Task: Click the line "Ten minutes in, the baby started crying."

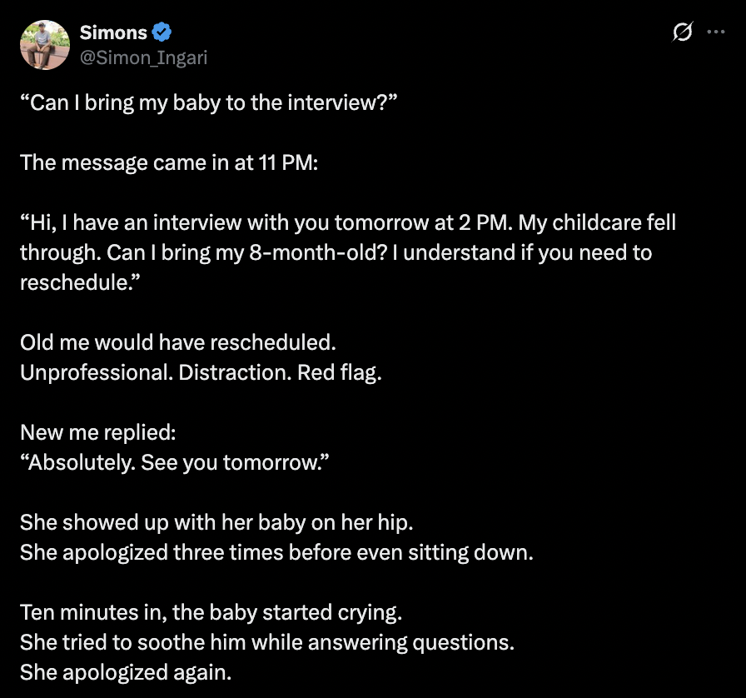Action: 211,613
